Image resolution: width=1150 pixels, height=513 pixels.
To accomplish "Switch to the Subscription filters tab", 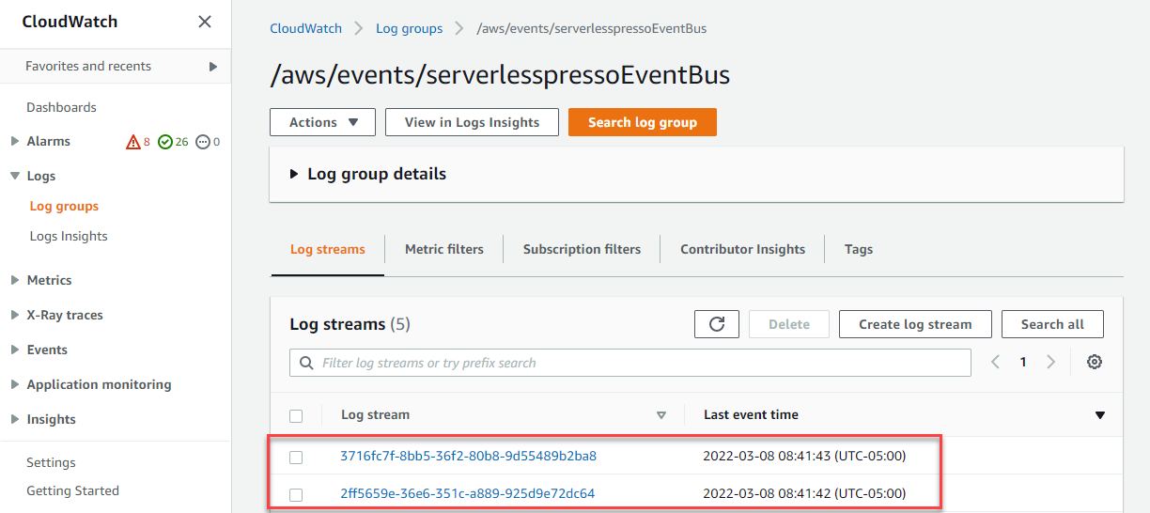I will click(582, 249).
